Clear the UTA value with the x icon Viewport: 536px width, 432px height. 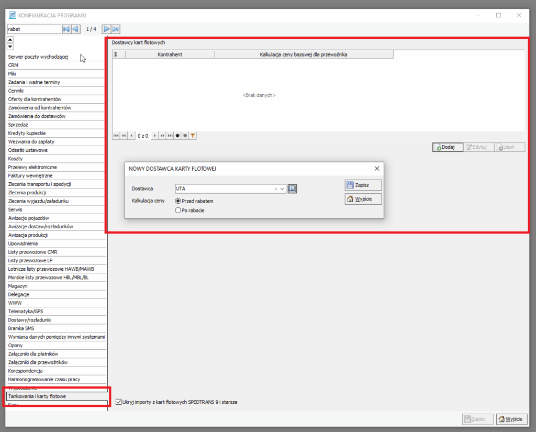(x=276, y=189)
